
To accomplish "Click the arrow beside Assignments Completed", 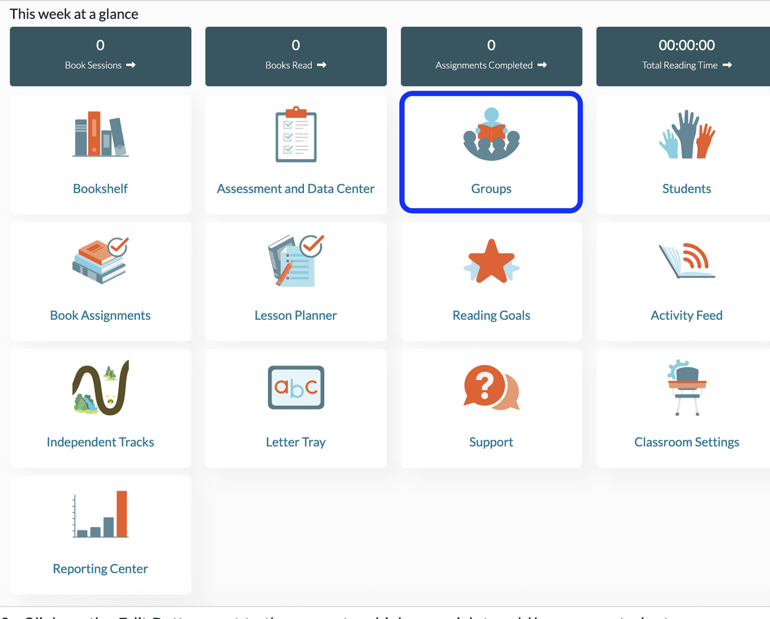I will pos(542,65).
